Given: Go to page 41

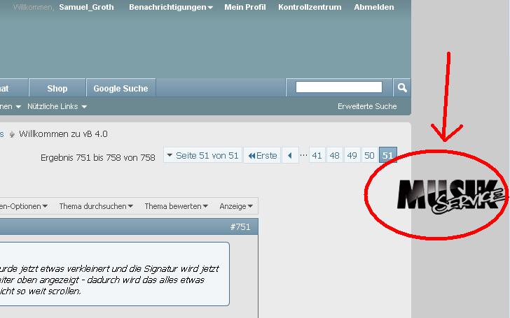Looking at the screenshot, I should click(317, 156).
